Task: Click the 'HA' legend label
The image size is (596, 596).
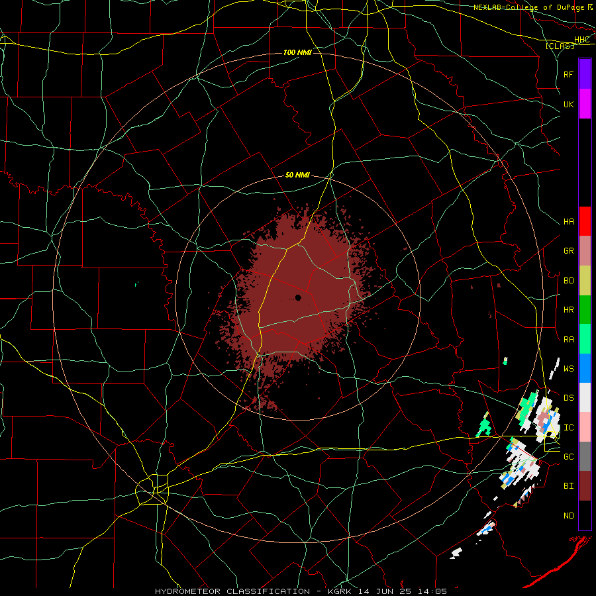Action: pos(569,221)
